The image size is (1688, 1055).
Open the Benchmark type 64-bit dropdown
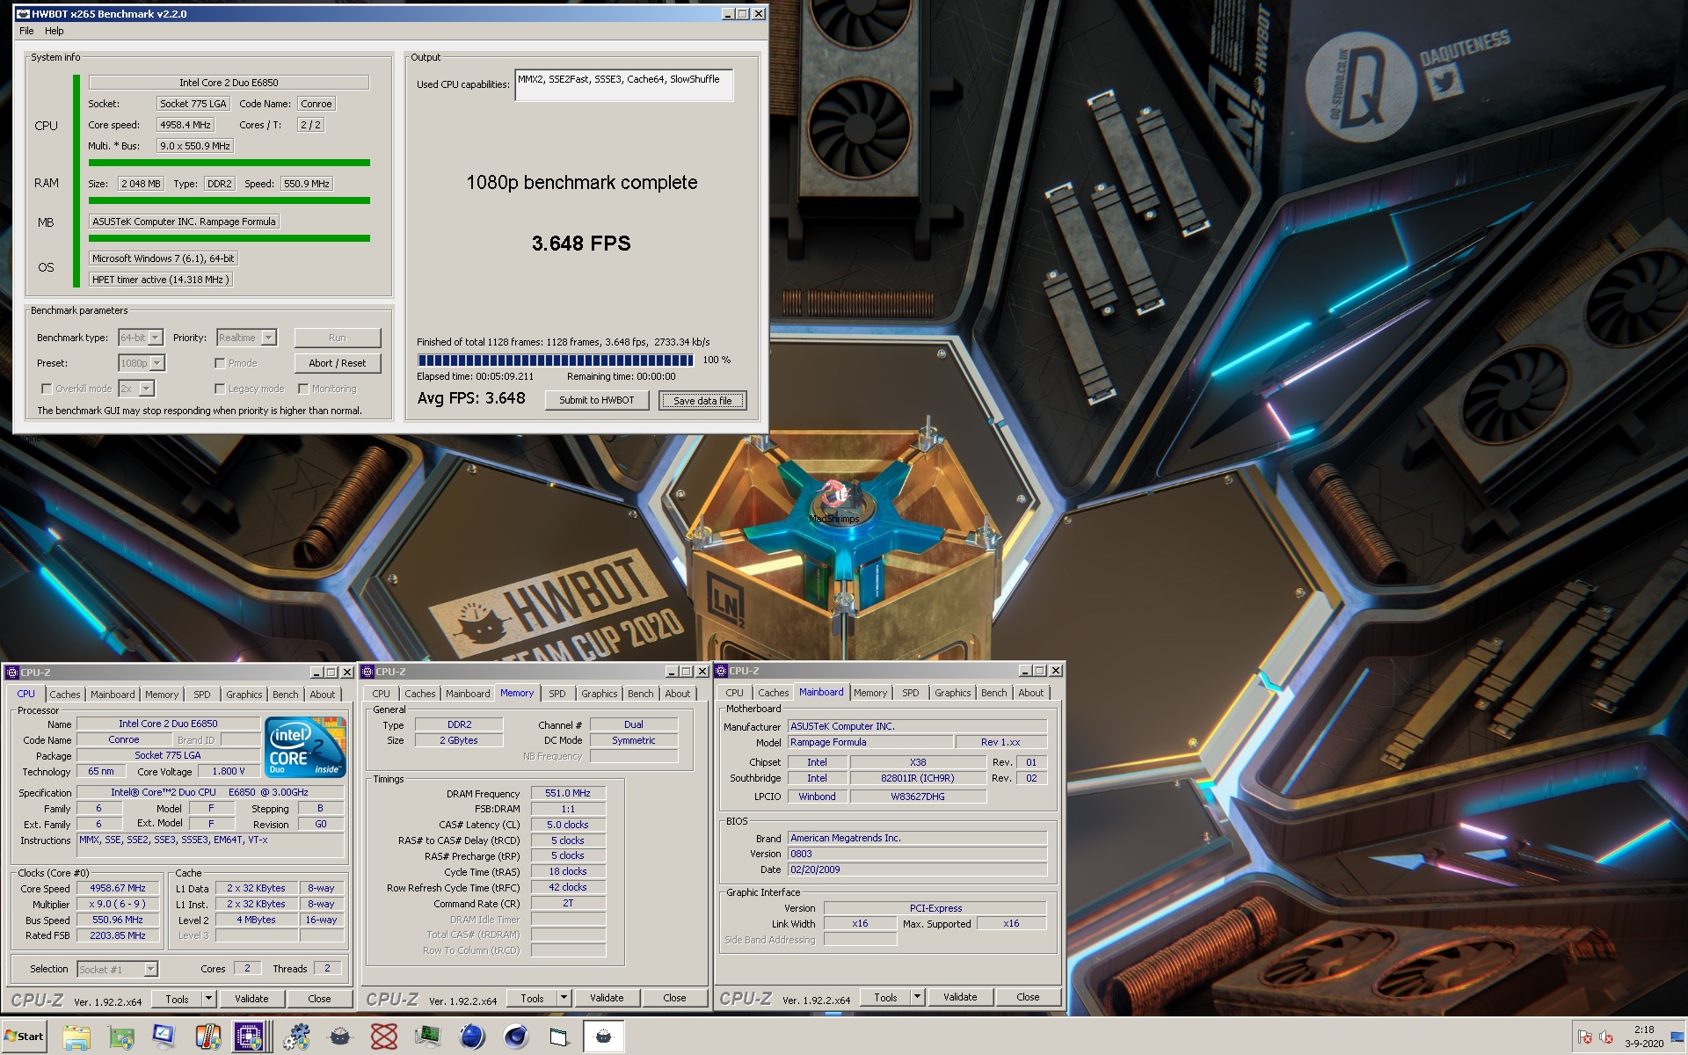pos(141,338)
